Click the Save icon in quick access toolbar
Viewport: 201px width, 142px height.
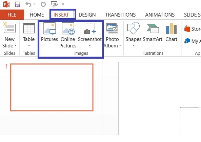point(17,4)
